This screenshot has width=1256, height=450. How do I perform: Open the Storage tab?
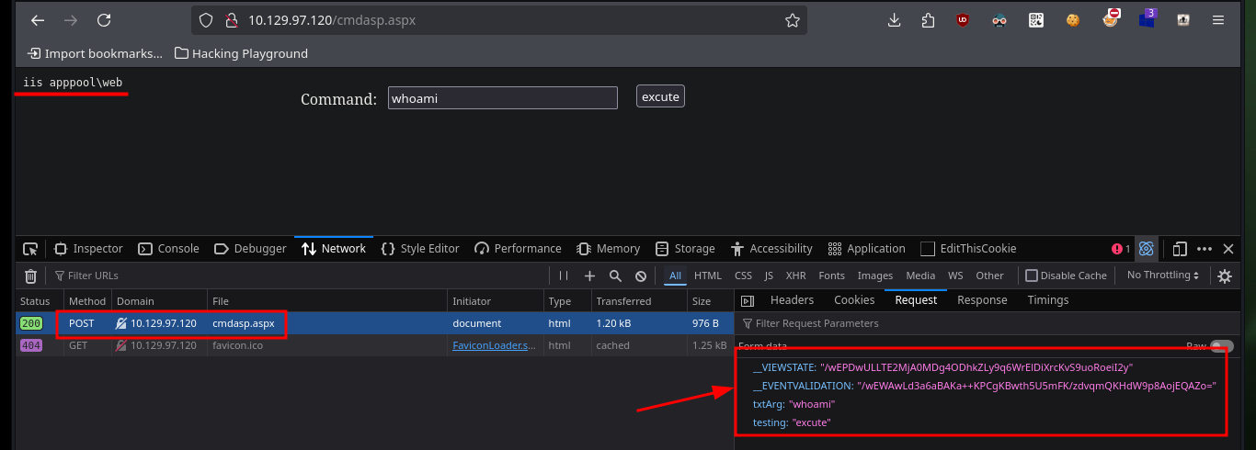(685, 249)
